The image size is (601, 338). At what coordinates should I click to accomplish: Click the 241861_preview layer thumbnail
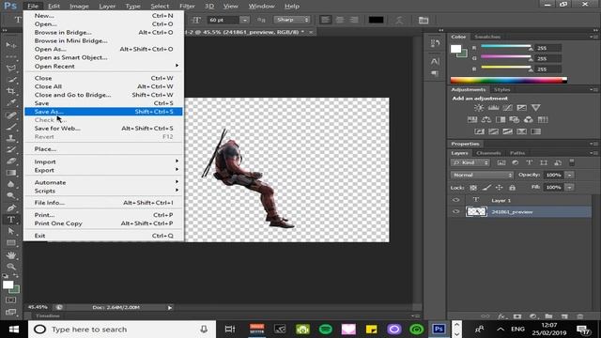[476, 211]
